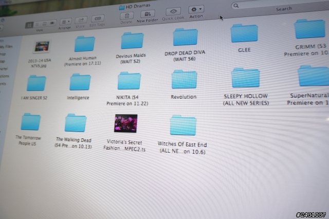
Task: Select the I AM SINGER S2 folder
Action: click(36, 83)
